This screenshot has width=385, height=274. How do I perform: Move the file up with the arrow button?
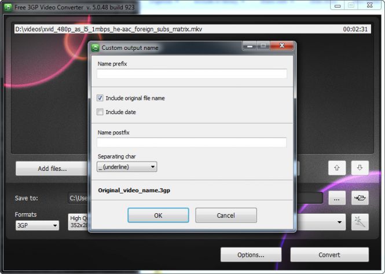337,168
